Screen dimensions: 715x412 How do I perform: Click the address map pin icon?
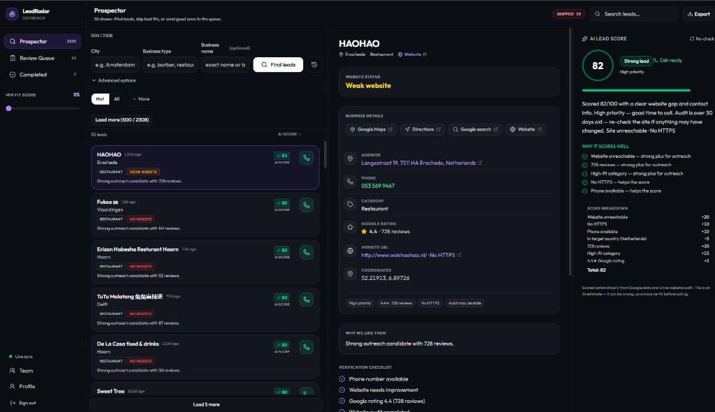351,159
